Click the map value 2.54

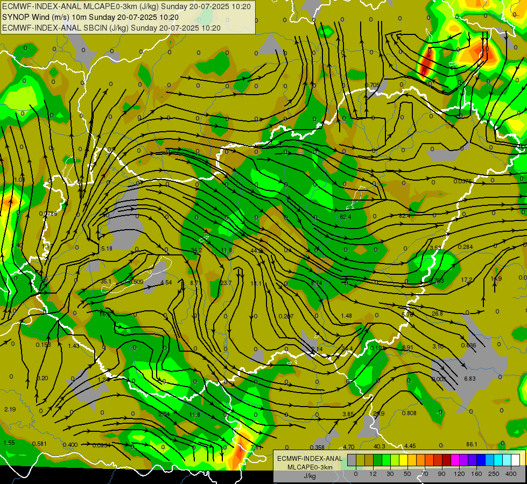click(164, 414)
